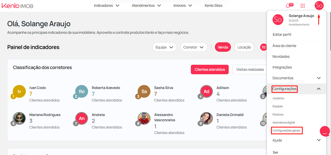The image size is (331, 155).
Task: Click the Kenlo IMOB logo
Action: 17,5
